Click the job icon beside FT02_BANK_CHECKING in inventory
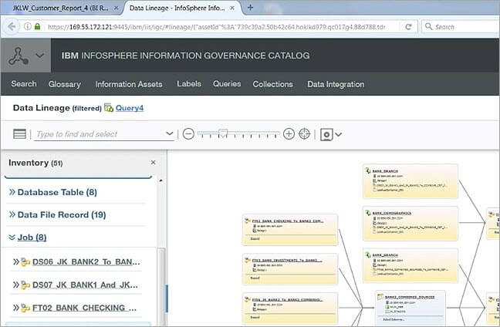The image size is (500, 327). tap(25, 308)
